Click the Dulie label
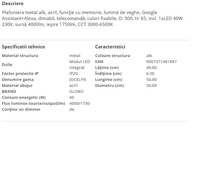The height and width of the screenshot is (171, 208). 7,64
